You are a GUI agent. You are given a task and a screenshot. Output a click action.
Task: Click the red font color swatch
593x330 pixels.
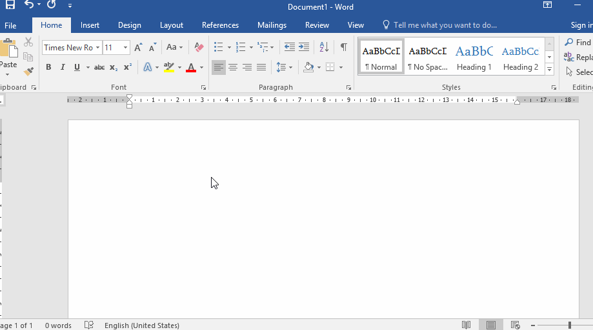pos(191,67)
